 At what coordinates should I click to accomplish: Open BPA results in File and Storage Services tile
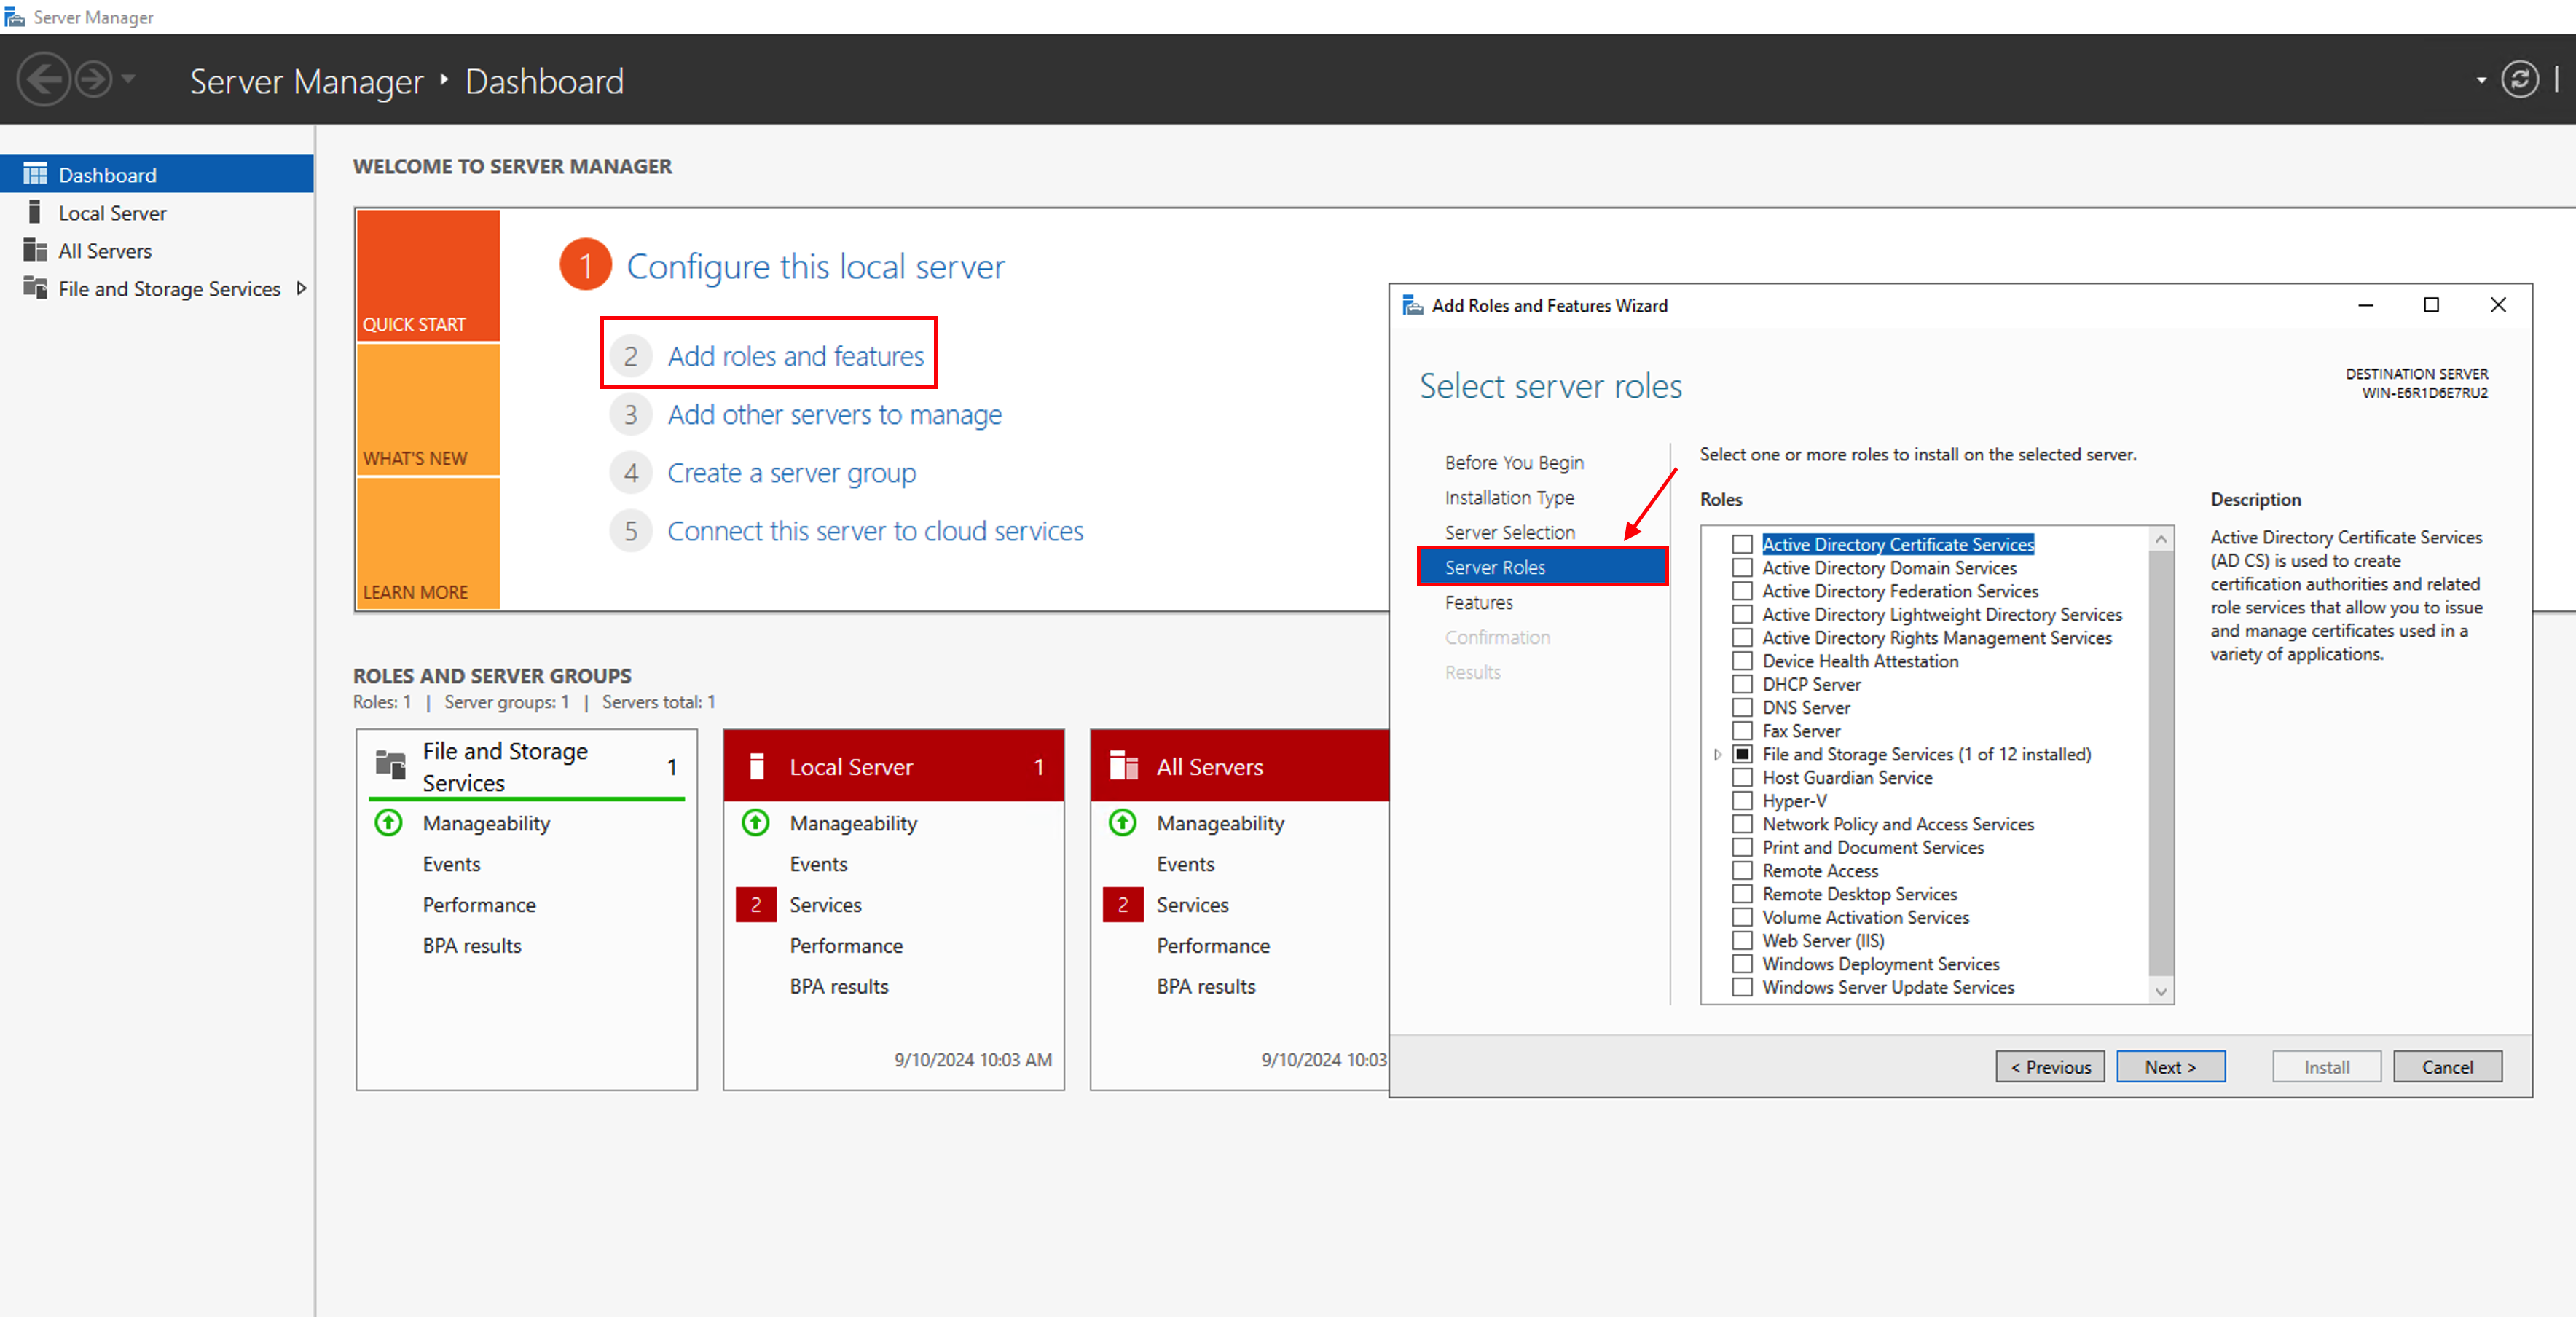[472, 945]
